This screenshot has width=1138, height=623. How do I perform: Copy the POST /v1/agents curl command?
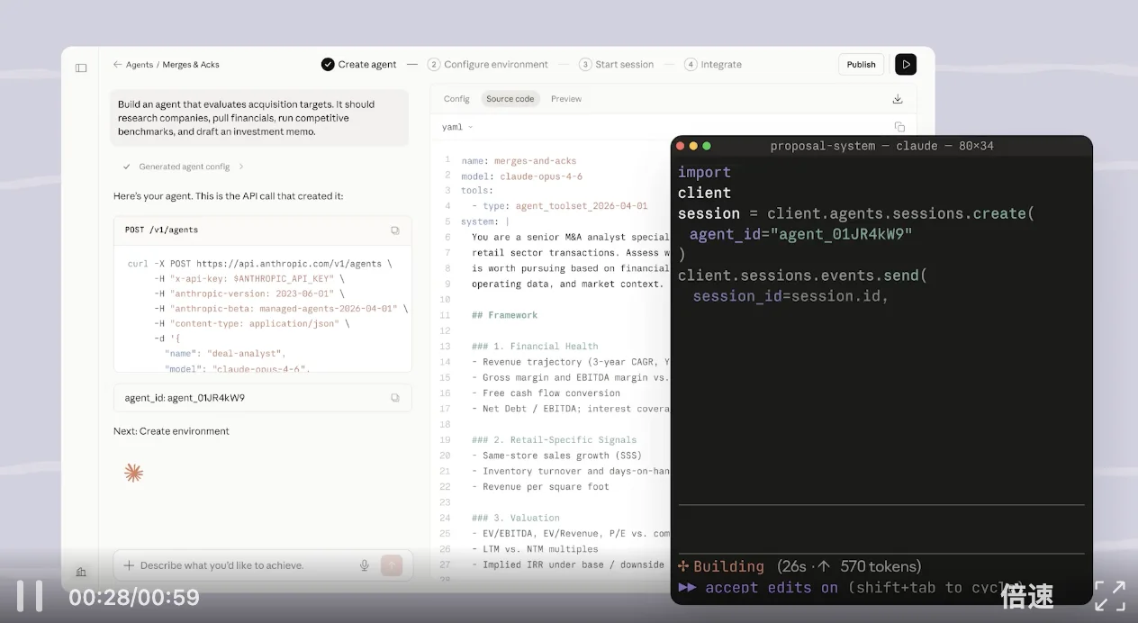394,230
